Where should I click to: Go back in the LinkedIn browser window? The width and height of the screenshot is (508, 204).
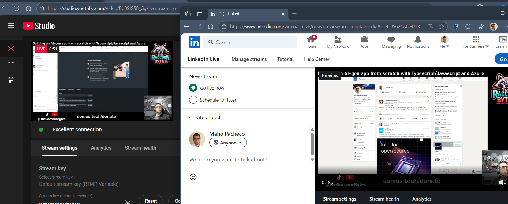point(186,27)
